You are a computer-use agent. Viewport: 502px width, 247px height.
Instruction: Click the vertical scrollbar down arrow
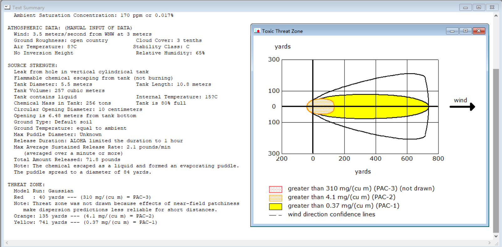pos(496,236)
